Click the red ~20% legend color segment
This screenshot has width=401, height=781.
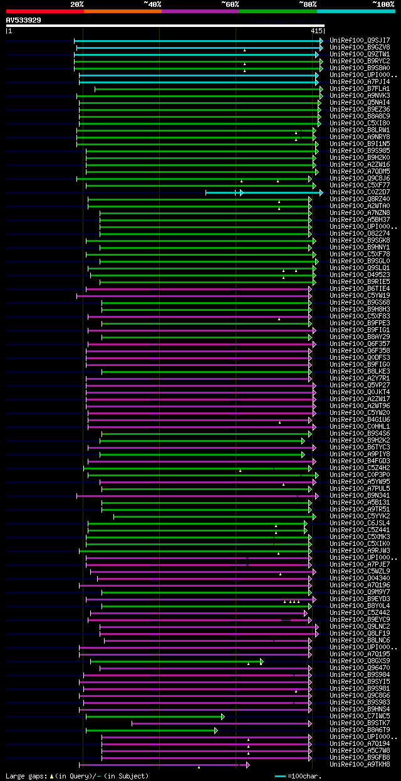(x=44, y=11)
